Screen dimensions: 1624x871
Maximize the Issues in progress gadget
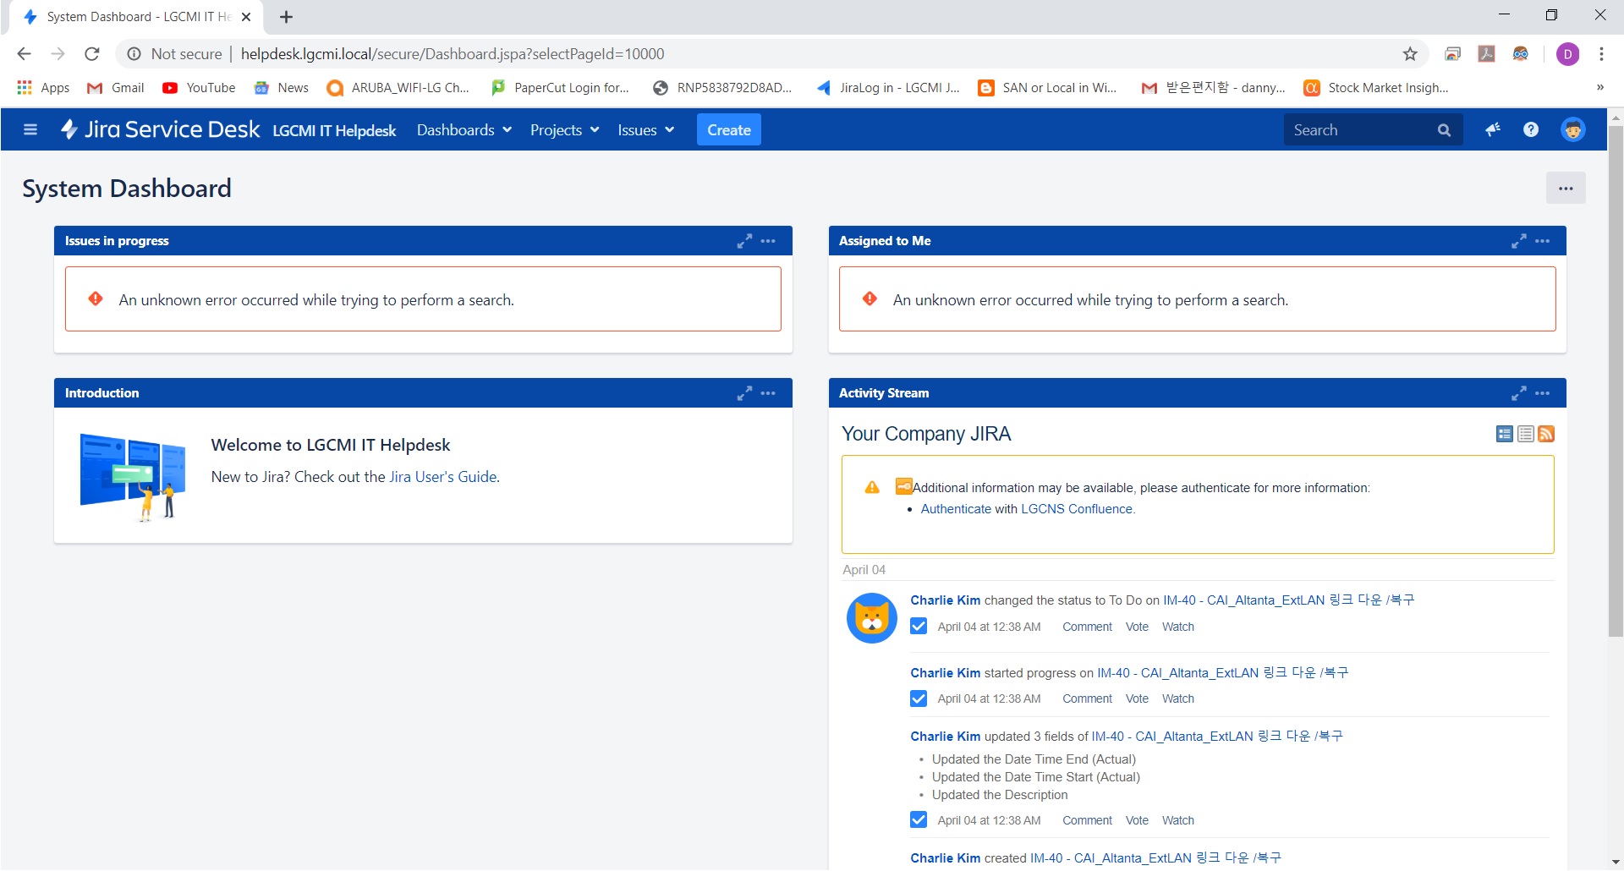[x=744, y=241]
